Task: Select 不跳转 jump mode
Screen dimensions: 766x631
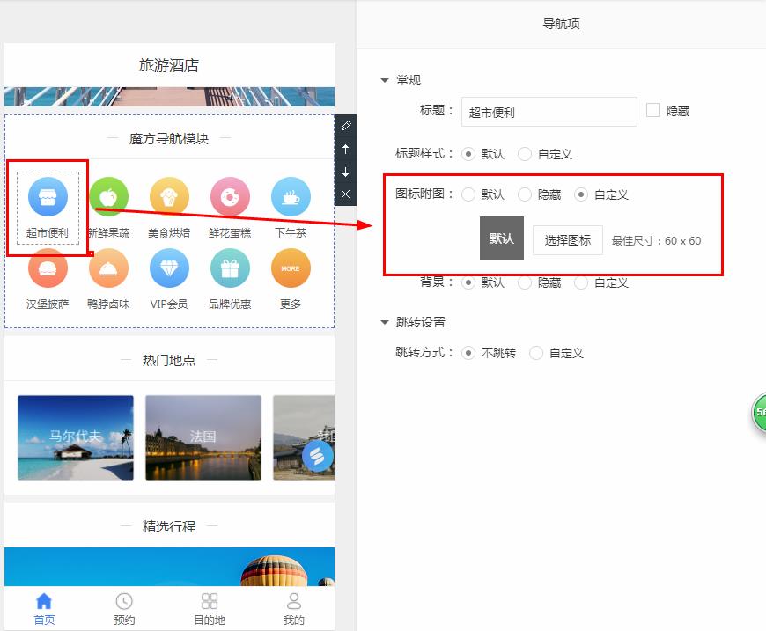Action: 468,353
